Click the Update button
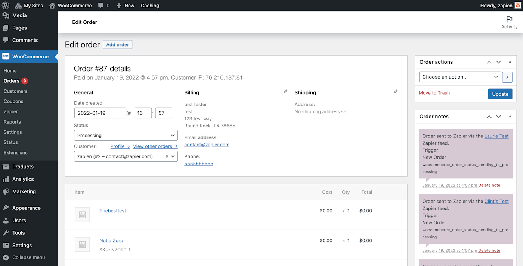Image resolution: width=523 pixels, height=266 pixels. [500, 94]
